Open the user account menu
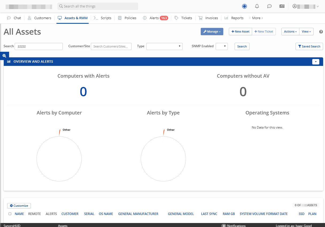The image size is (325, 227). point(306,6)
